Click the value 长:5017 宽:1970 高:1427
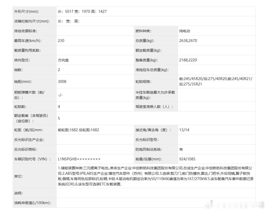This screenshot has width=267, height=211. click(82, 12)
